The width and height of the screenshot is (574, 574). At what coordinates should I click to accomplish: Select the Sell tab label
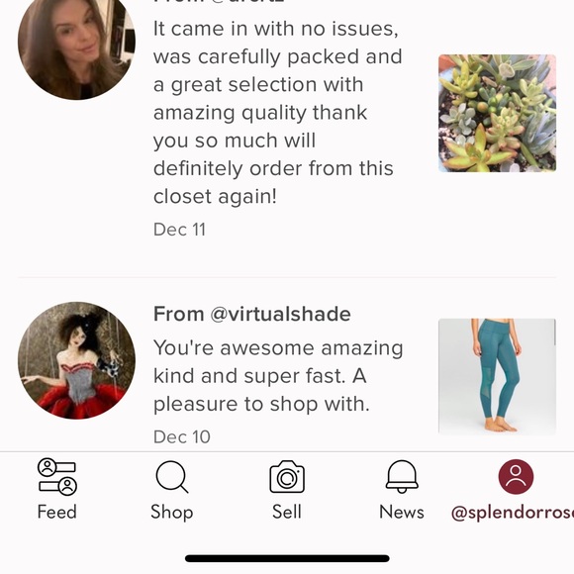click(287, 512)
